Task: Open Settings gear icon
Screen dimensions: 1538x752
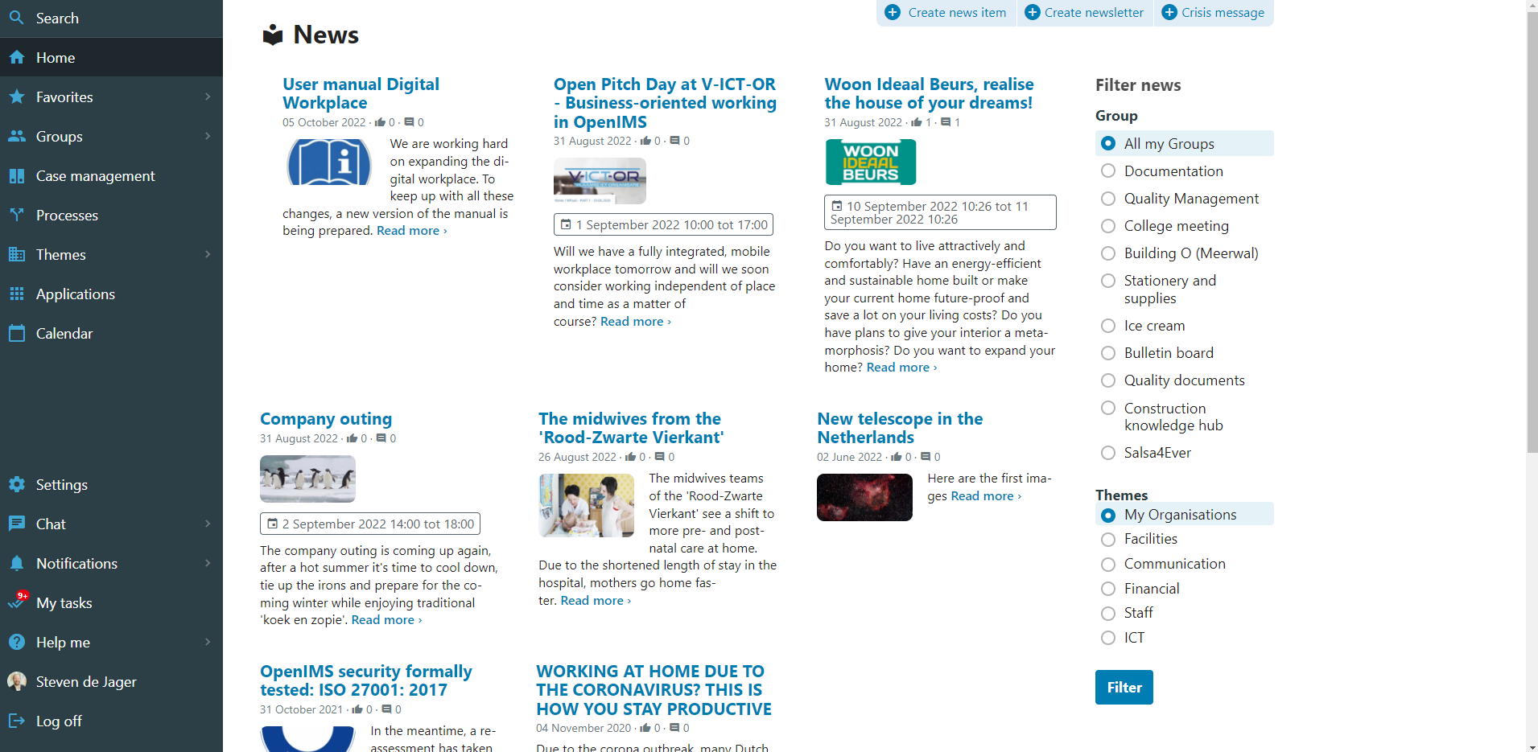Action: [17, 484]
